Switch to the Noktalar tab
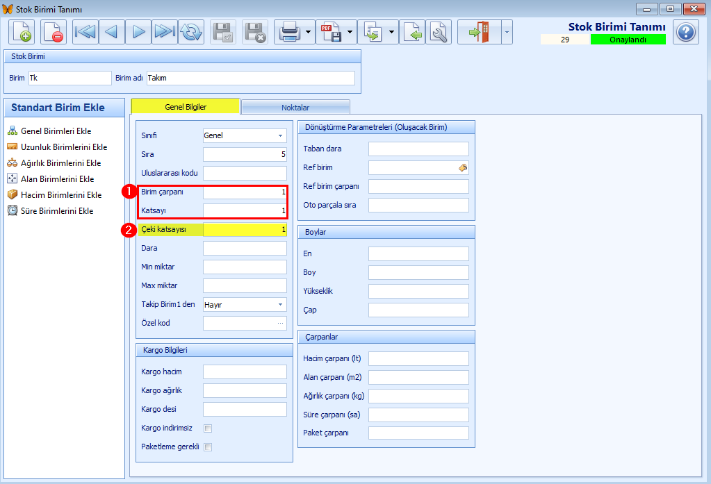Viewport: 711px width, 484px height. click(x=295, y=108)
